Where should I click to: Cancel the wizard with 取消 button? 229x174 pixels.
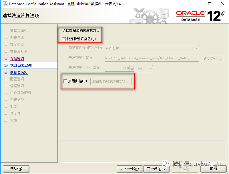(213, 169)
